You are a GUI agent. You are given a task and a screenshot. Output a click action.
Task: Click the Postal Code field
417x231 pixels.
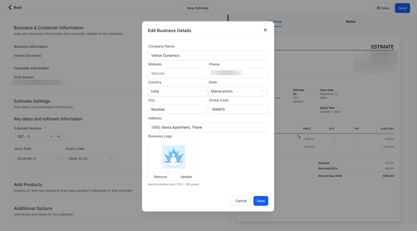coord(238,110)
